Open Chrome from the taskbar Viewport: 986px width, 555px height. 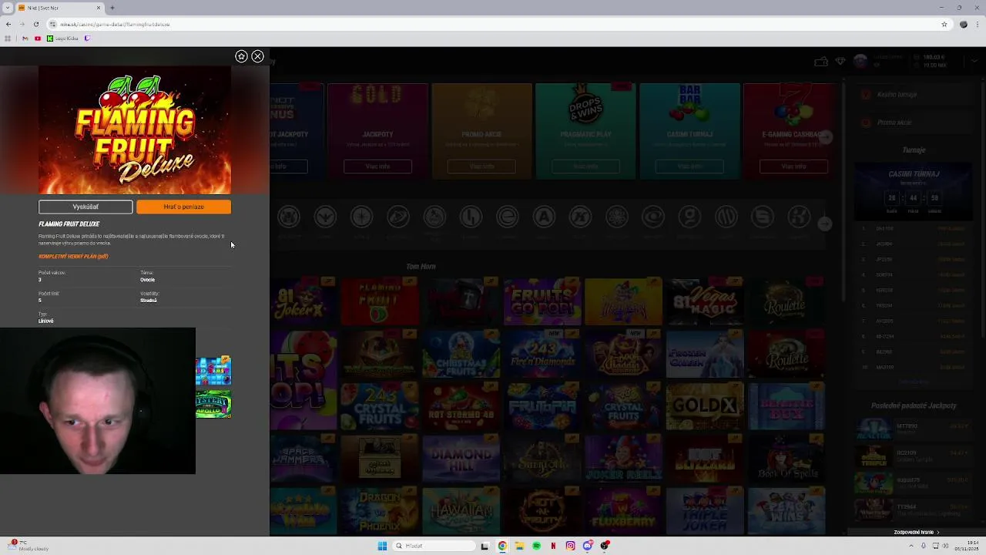pyautogui.click(x=502, y=546)
